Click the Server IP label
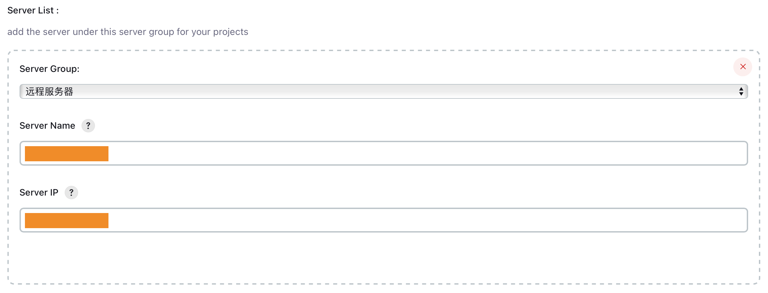The width and height of the screenshot is (768, 293). click(x=39, y=193)
